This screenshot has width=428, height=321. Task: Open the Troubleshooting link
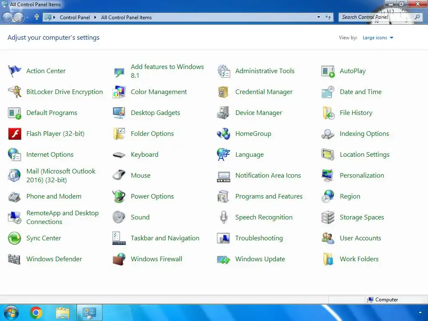pos(259,238)
